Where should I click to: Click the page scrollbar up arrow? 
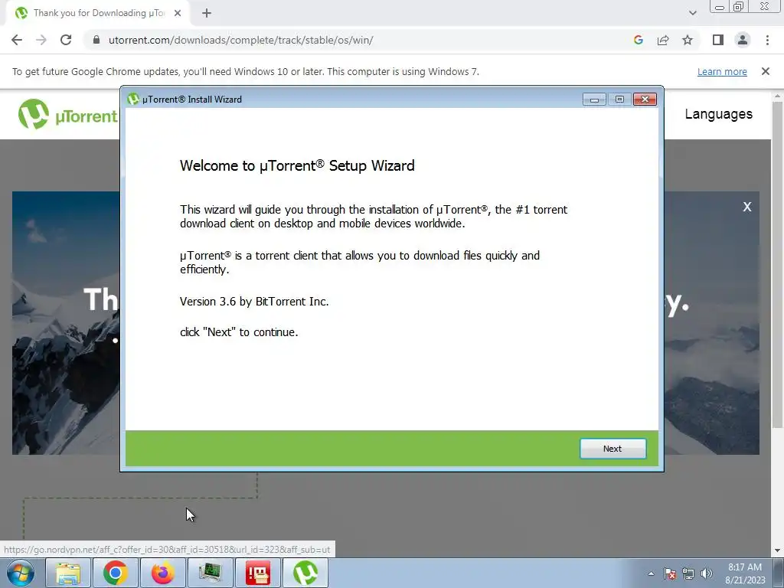[777, 96]
